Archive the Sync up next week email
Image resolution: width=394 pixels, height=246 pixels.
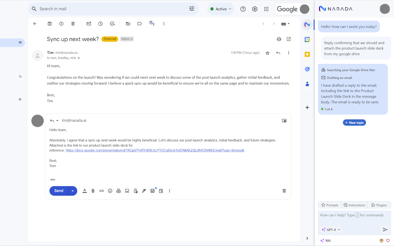[x=50, y=23]
